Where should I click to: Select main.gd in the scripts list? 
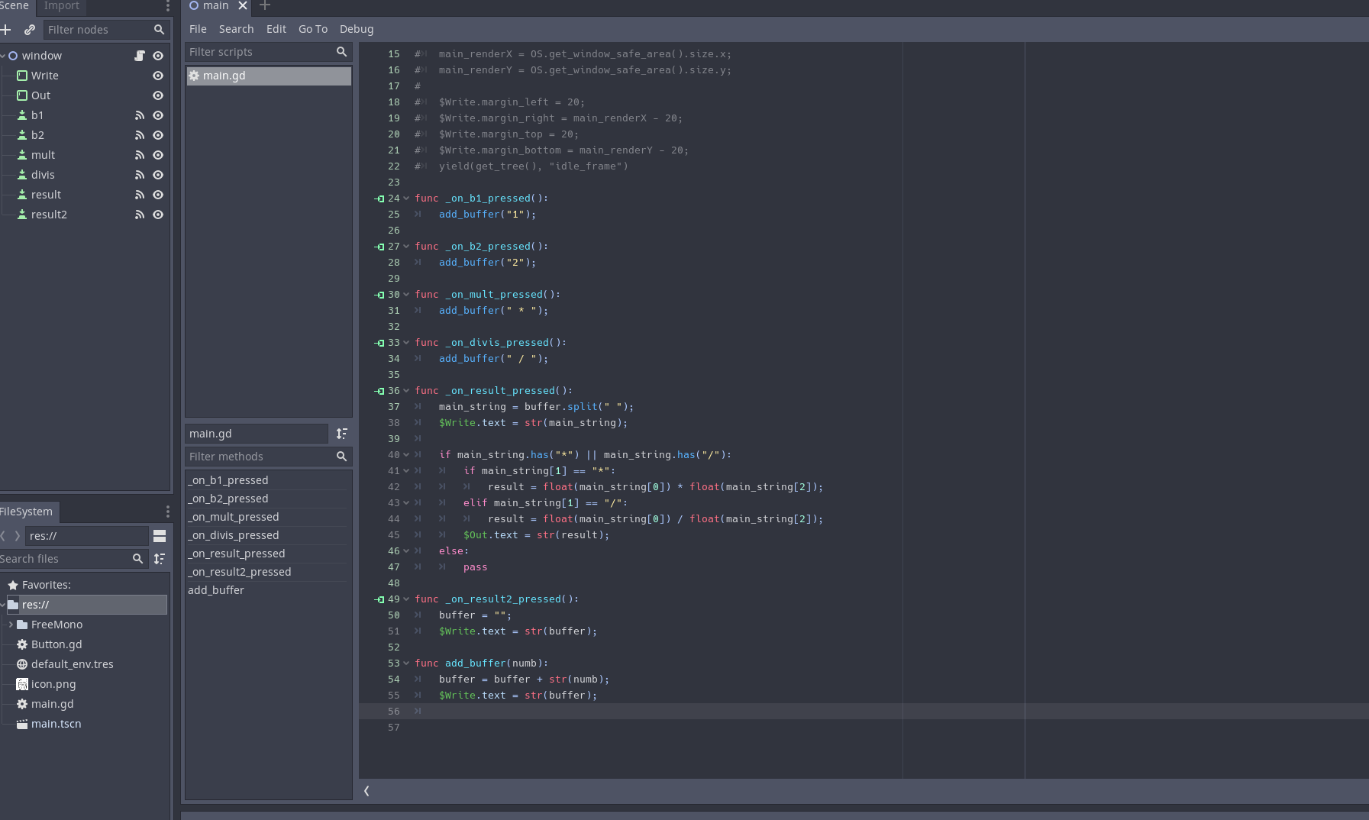[224, 76]
